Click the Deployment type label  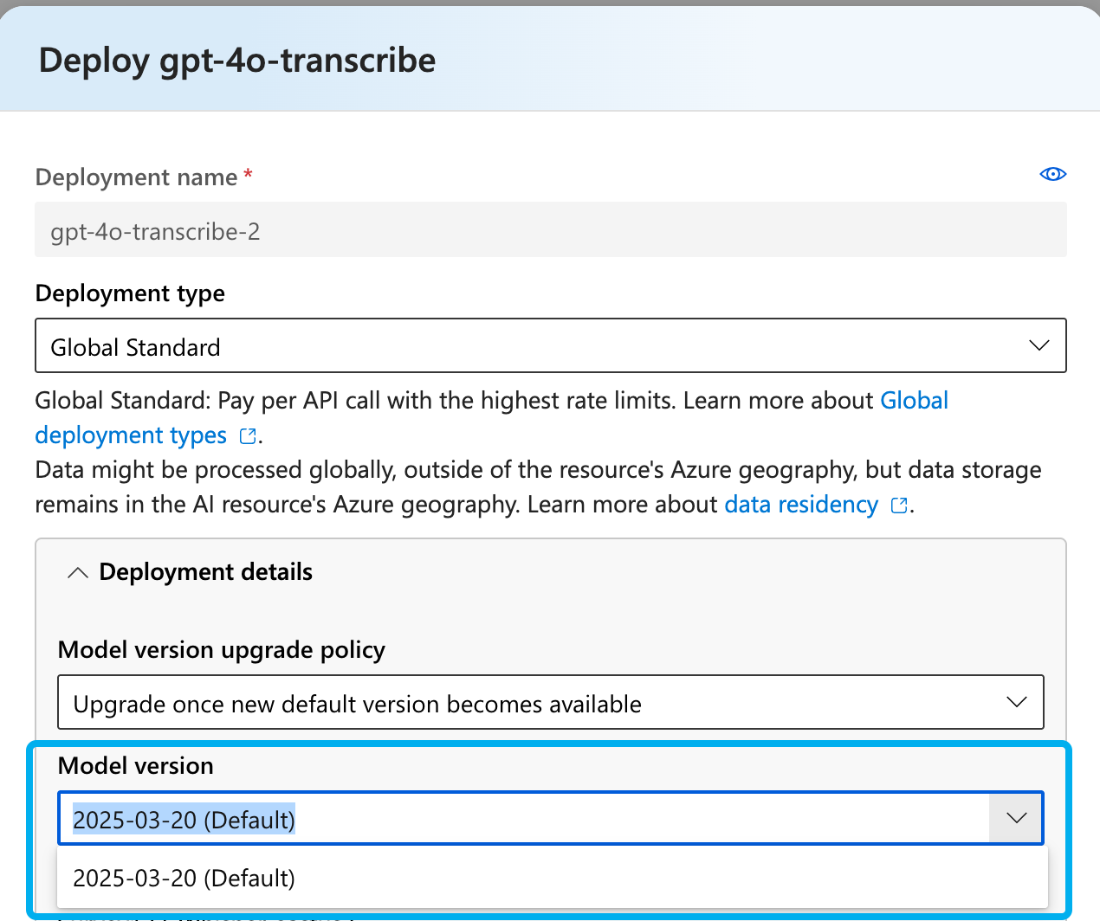click(130, 293)
